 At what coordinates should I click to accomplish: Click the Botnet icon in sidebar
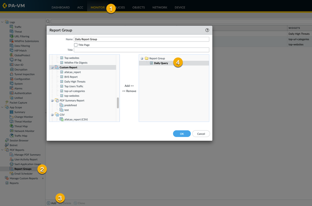click(7, 145)
